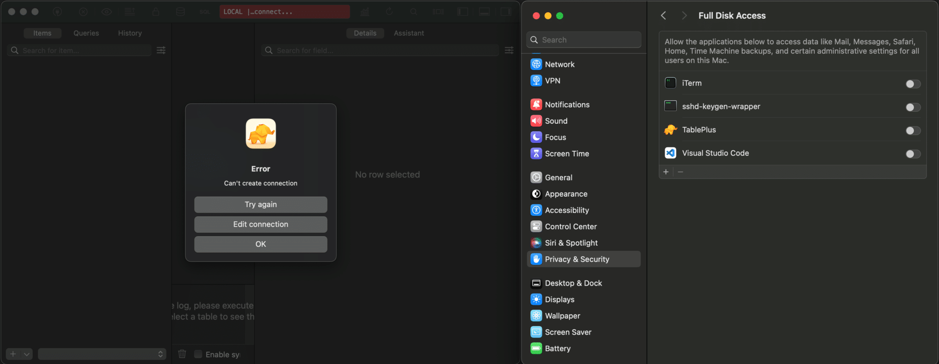This screenshot has width=939, height=364.
Task: Toggle the bottom console panel icon
Action: tap(484, 12)
